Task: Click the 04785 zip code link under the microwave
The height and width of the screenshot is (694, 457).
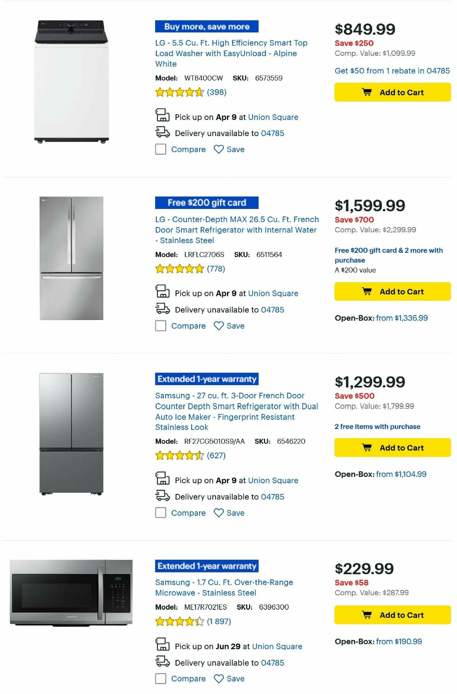Action: pyautogui.click(x=272, y=663)
